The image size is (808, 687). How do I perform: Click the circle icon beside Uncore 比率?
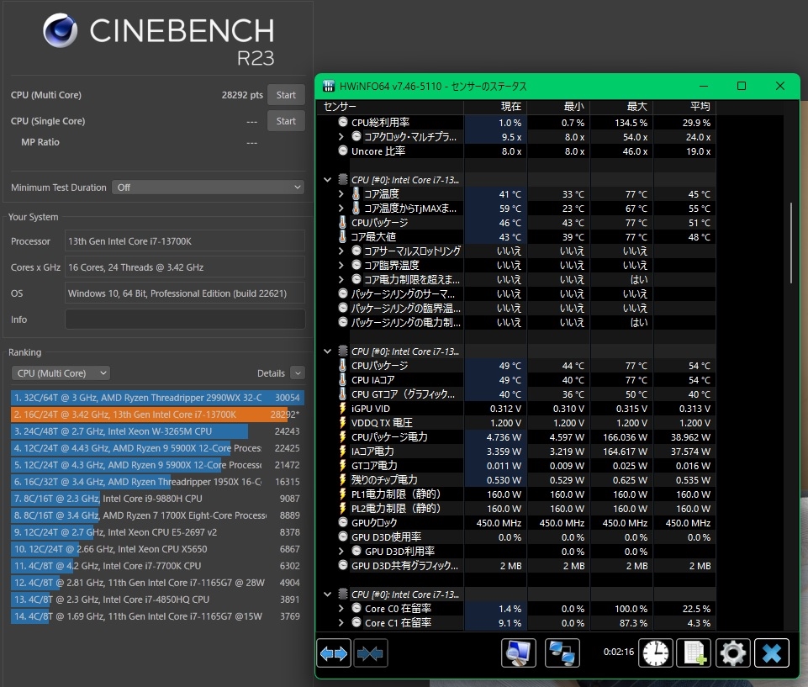click(x=343, y=151)
